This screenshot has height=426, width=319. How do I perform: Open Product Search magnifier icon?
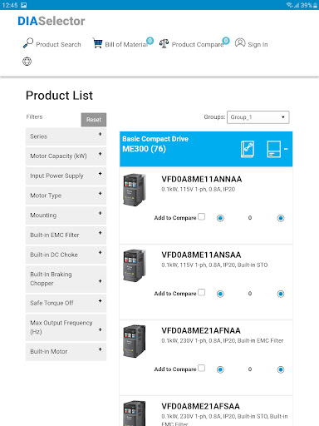pyautogui.click(x=28, y=43)
